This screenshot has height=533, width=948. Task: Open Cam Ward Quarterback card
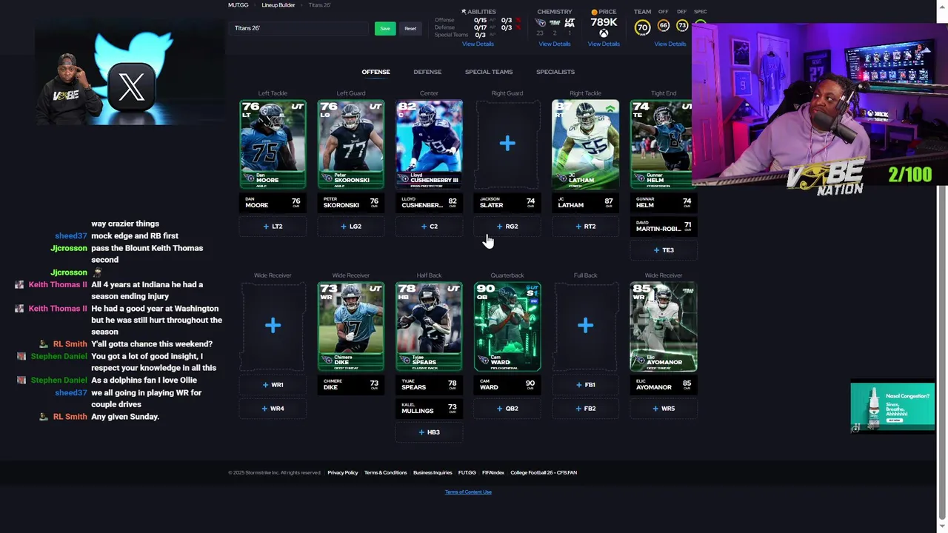pos(507,326)
